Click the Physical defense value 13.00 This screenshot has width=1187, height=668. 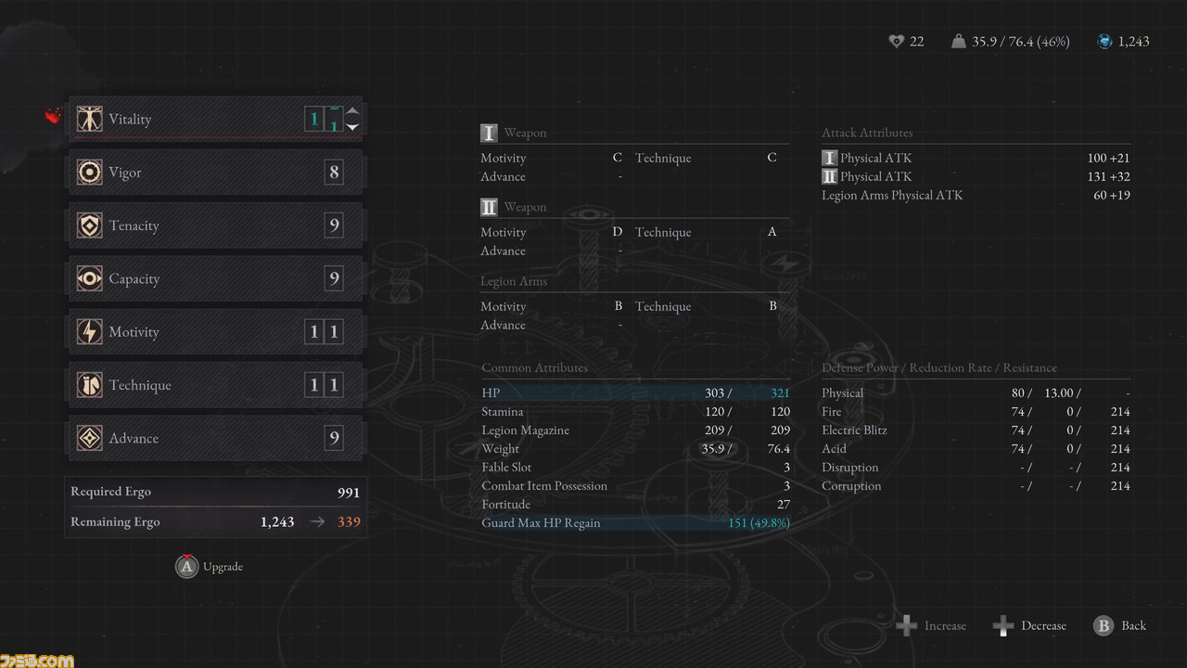pos(1061,393)
